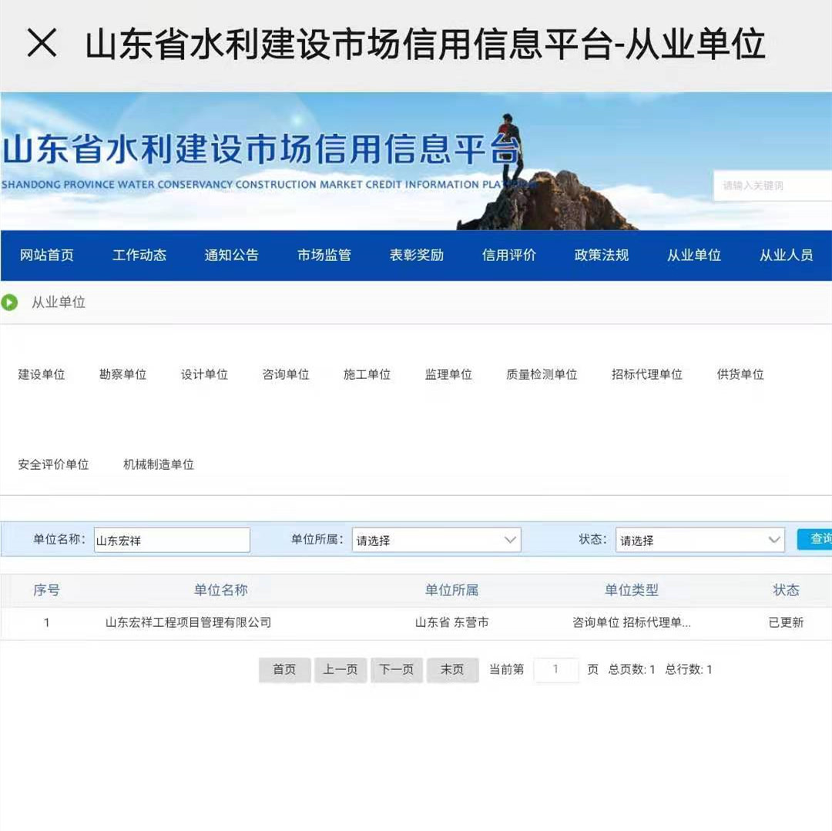Select 安全评价单位 category
This screenshot has width=832, height=831.
tap(53, 464)
